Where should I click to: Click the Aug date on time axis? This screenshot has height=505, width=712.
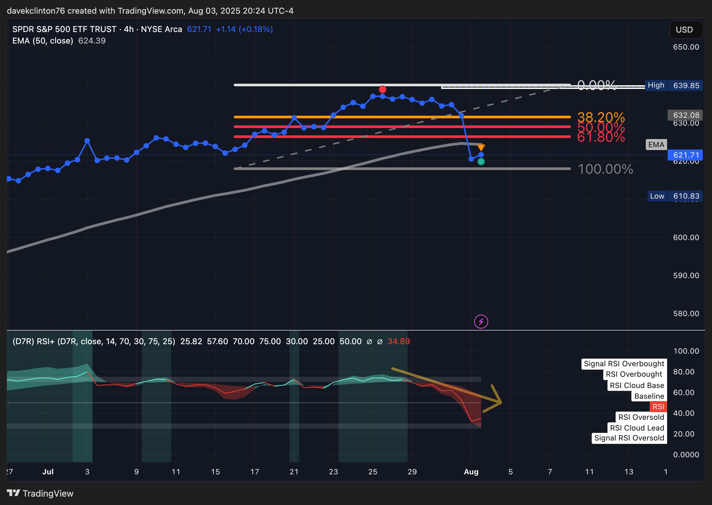pyautogui.click(x=471, y=472)
